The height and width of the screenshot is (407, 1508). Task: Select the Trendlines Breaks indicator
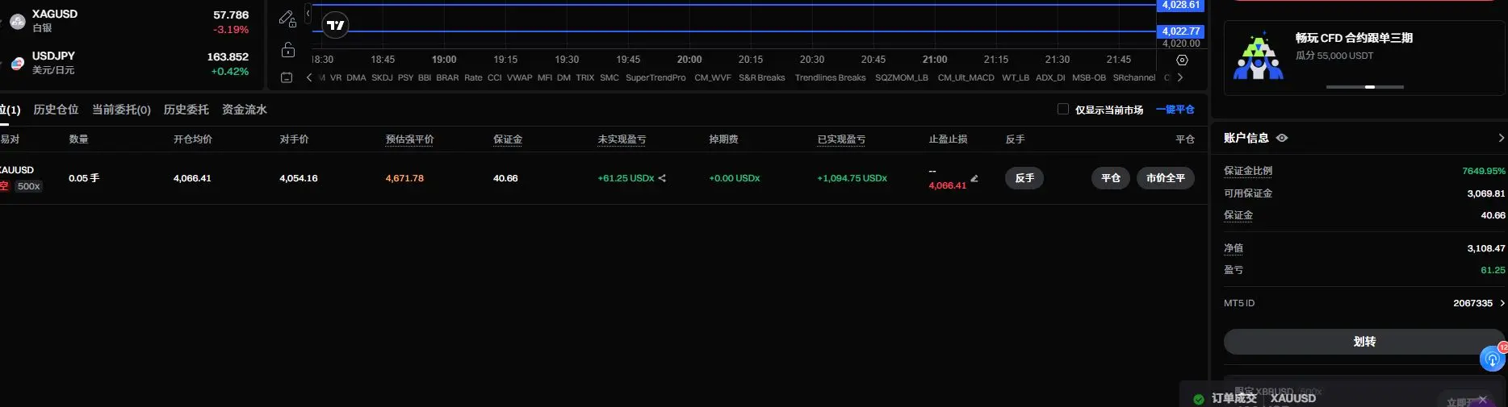[x=830, y=78]
